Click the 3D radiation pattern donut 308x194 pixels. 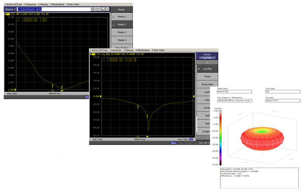tap(262, 138)
